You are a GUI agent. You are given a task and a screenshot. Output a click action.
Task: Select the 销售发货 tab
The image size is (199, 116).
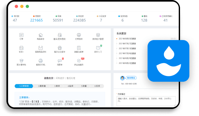click(x=49, y=78)
